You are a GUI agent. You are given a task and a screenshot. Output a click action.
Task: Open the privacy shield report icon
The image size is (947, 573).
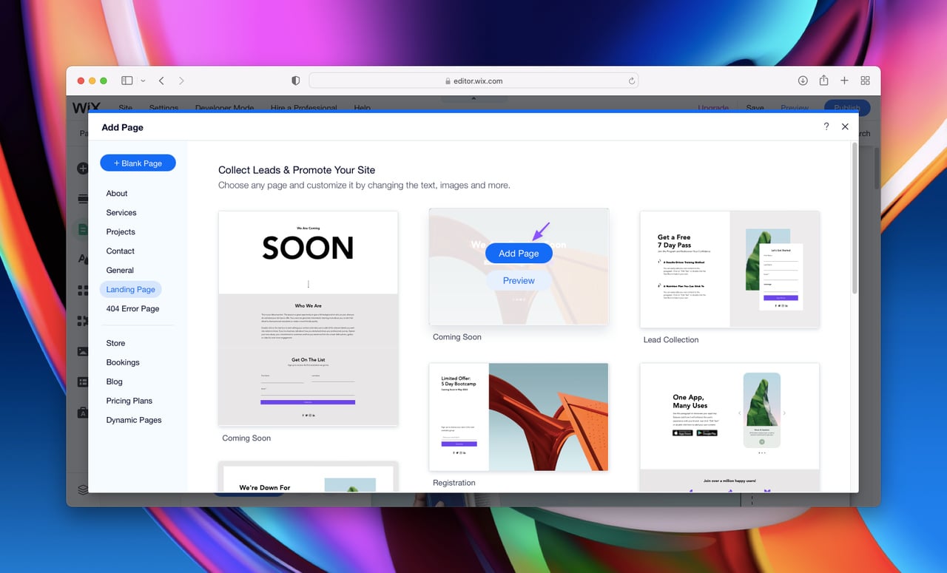295,81
